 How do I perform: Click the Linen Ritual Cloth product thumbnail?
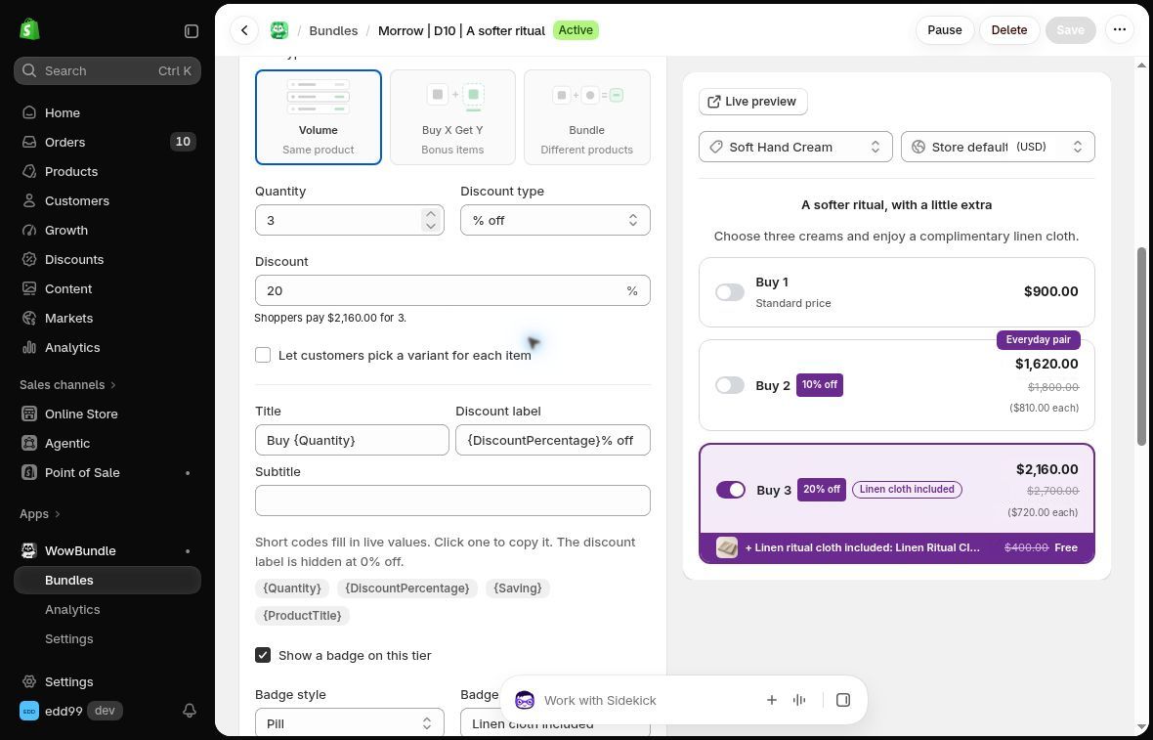(727, 548)
